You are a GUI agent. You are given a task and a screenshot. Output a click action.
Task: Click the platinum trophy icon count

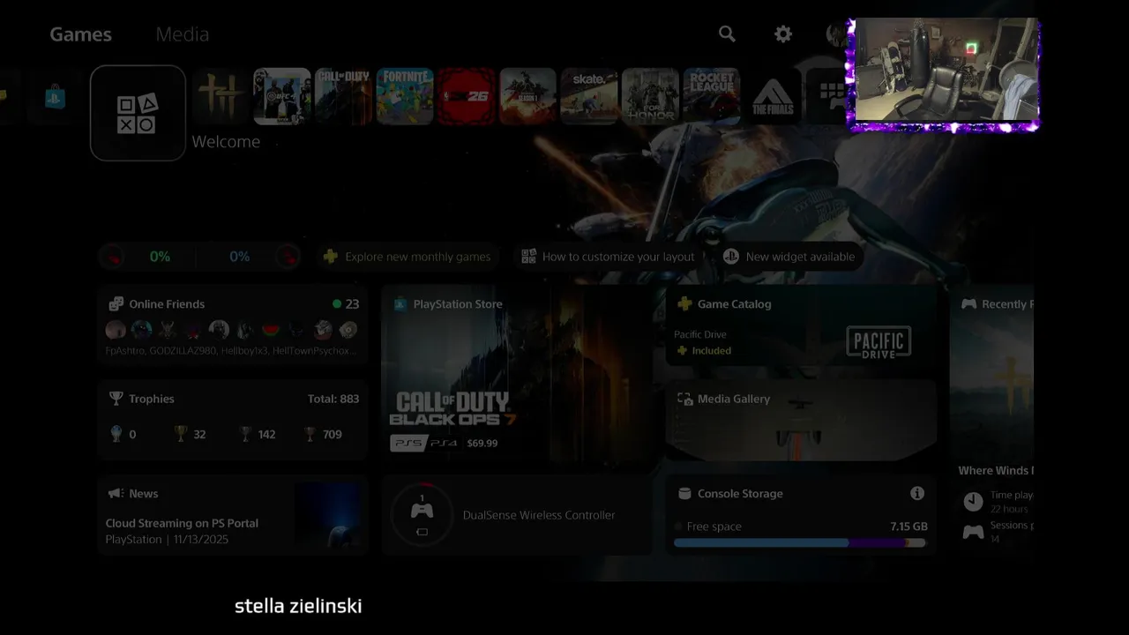[122, 434]
